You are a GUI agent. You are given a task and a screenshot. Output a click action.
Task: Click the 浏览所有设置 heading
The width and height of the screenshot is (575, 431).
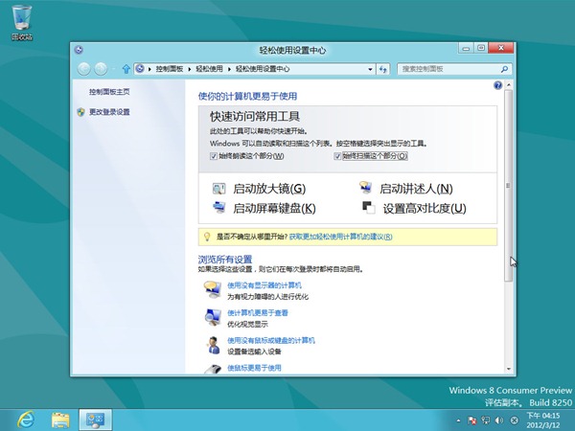(225, 260)
